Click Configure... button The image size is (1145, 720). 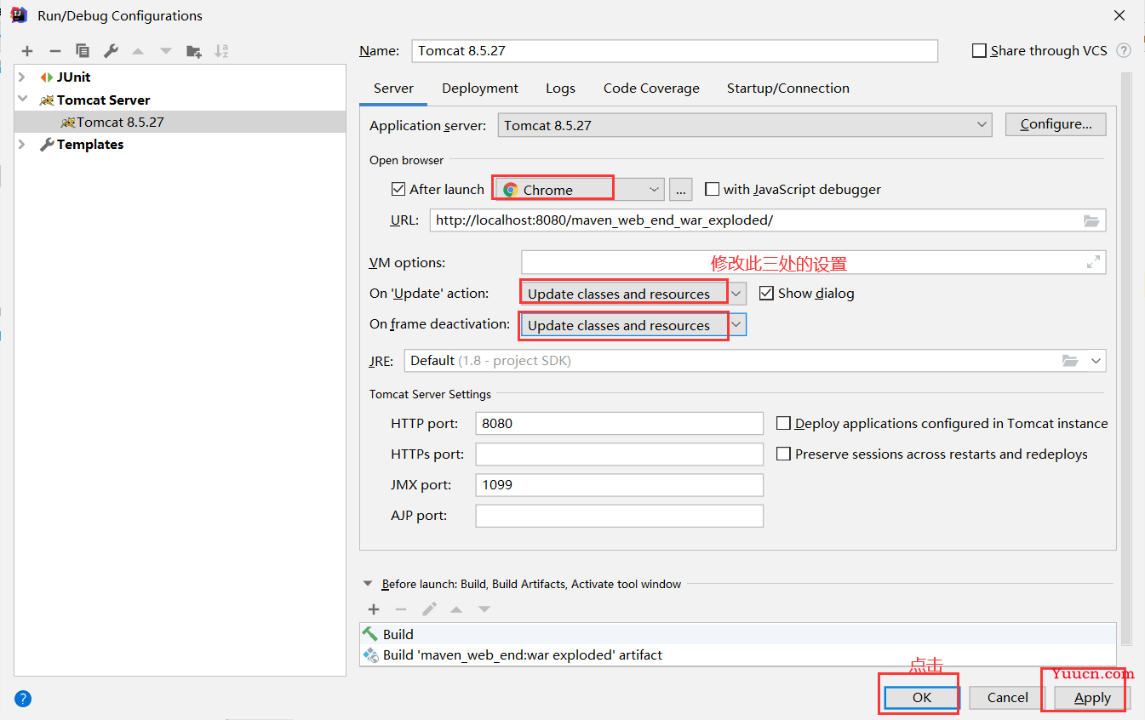point(1056,124)
